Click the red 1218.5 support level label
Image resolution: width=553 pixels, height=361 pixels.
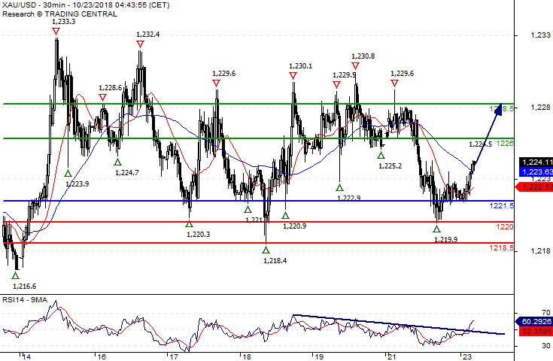click(502, 248)
